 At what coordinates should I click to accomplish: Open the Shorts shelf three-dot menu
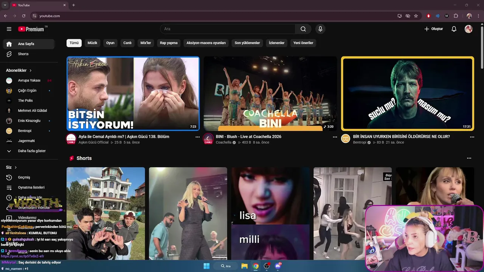coord(469,158)
